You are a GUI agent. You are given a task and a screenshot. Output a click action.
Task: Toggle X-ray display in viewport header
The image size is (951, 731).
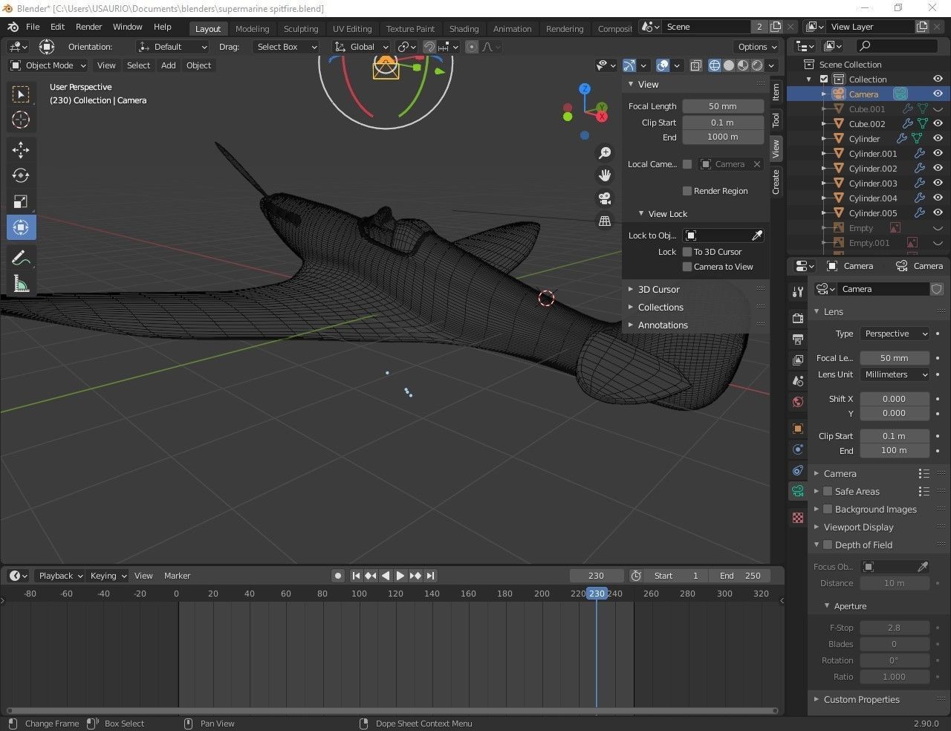point(695,65)
